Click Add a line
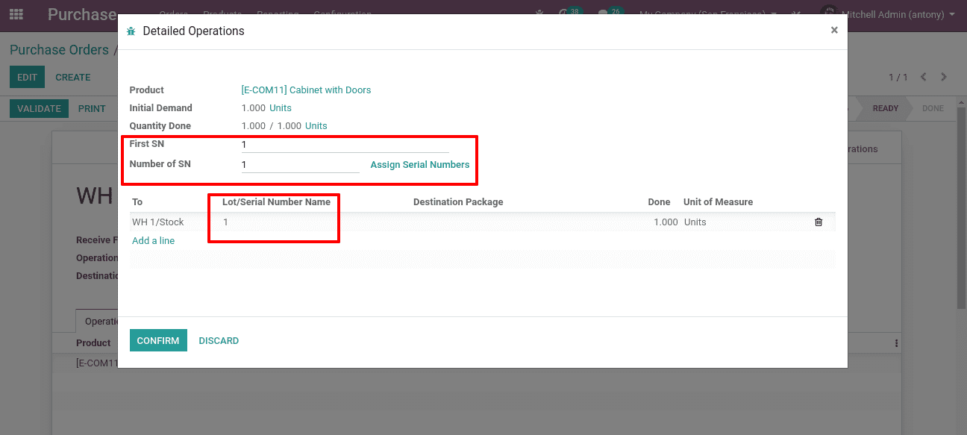Image resolution: width=967 pixels, height=435 pixels. coord(153,241)
